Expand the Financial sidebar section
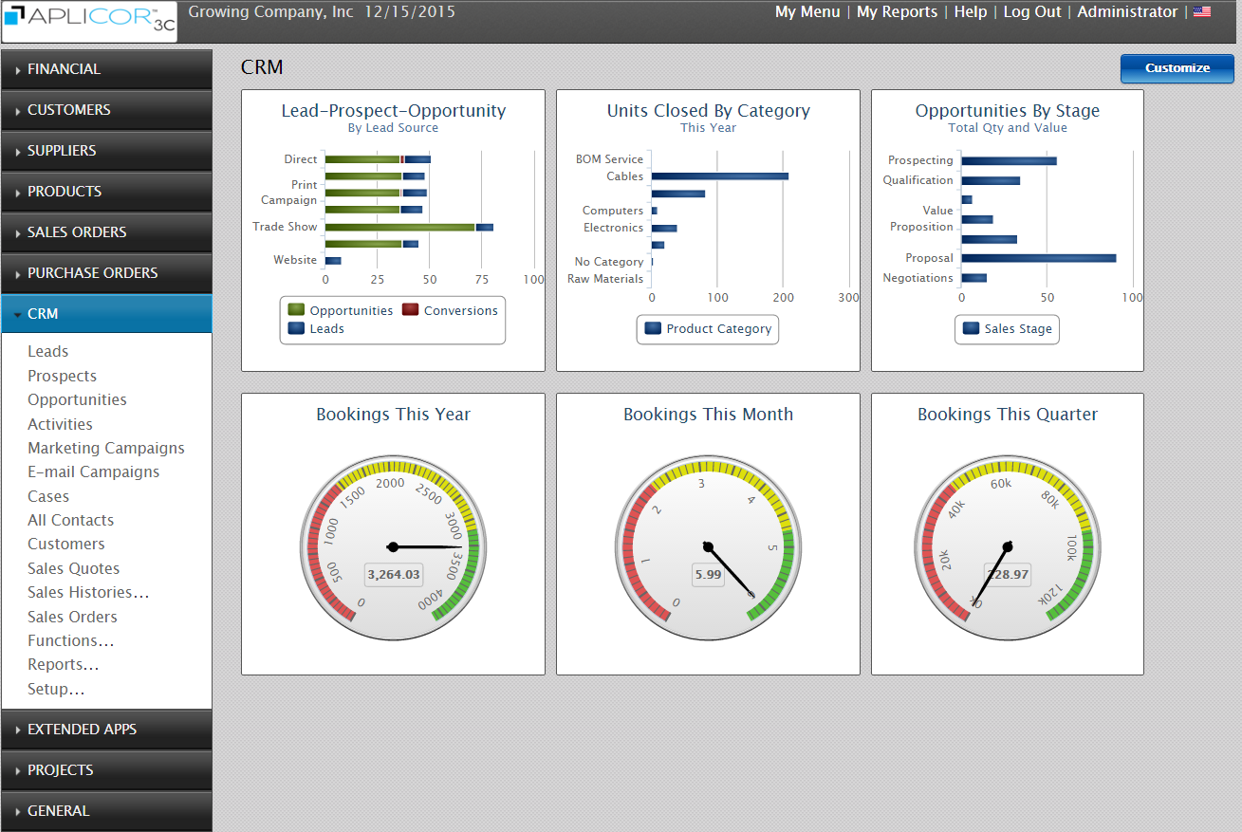This screenshot has height=832, width=1242. click(x=106, y=69)
